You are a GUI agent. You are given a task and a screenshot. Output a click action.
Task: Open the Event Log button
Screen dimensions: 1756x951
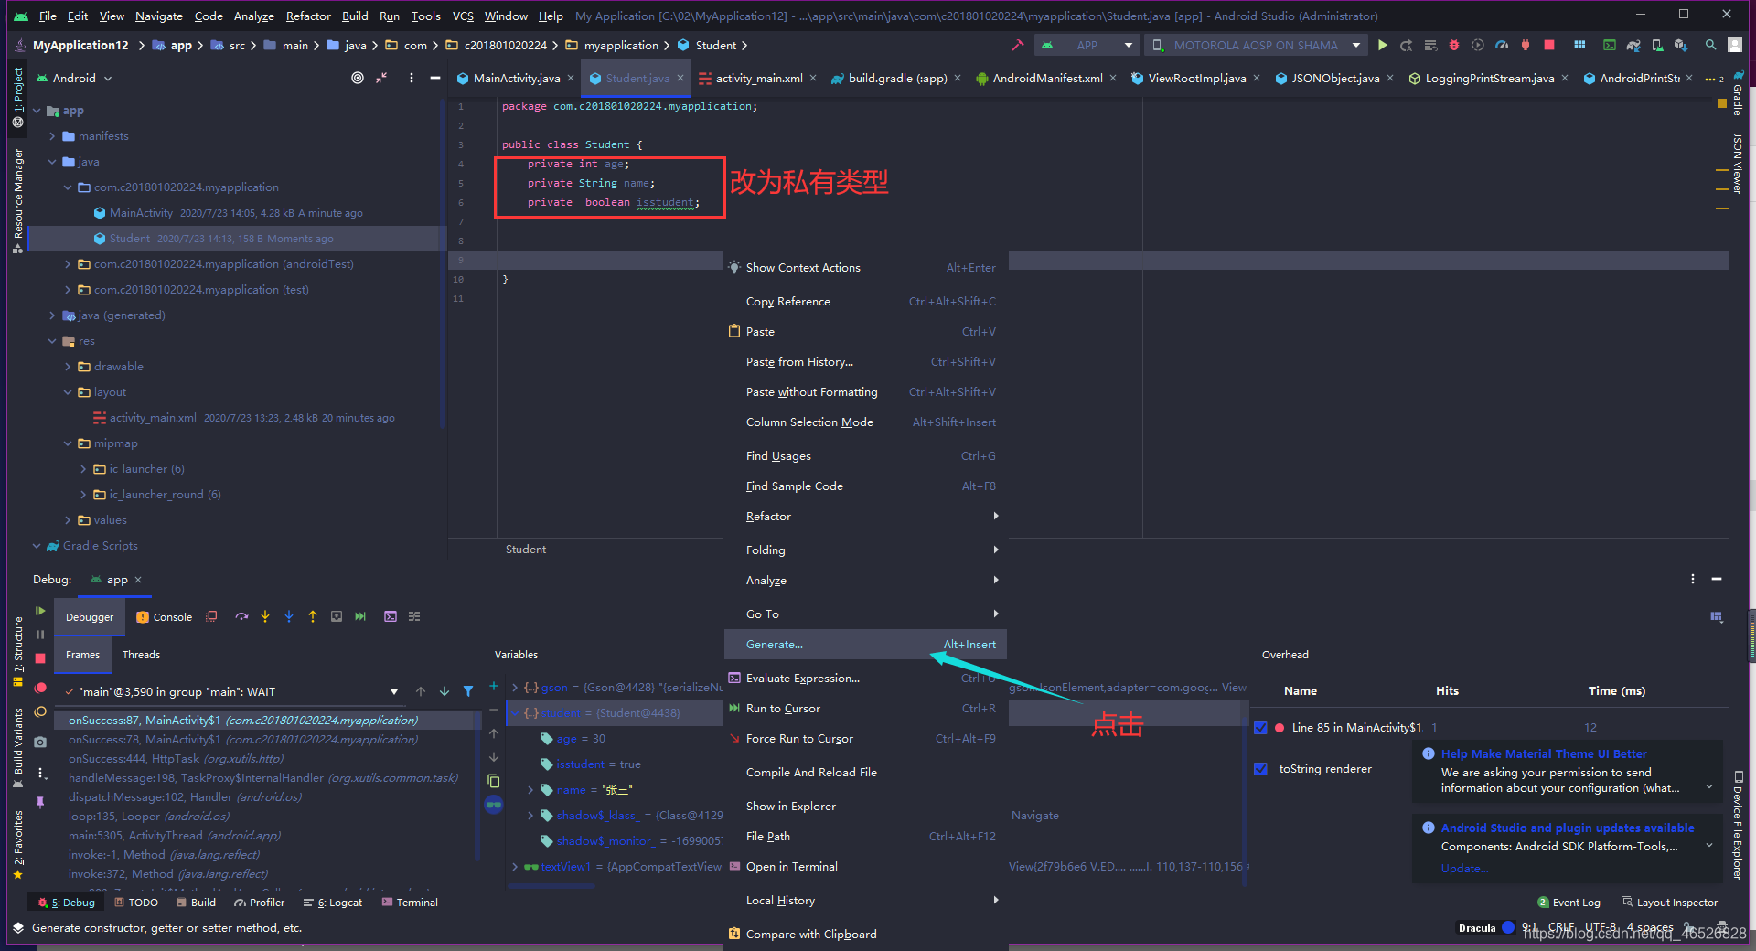tap(1569, 903)
